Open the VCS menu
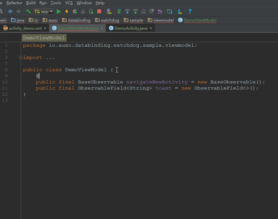278x219 pixels. (69, 3)
